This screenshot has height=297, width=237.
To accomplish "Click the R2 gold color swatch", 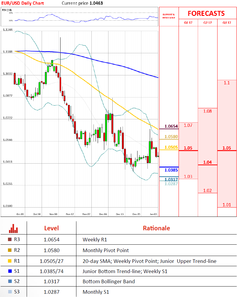I will point(10,250).
